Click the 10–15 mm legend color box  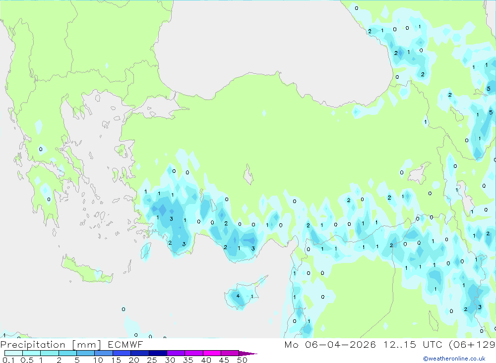coord(104,353)
